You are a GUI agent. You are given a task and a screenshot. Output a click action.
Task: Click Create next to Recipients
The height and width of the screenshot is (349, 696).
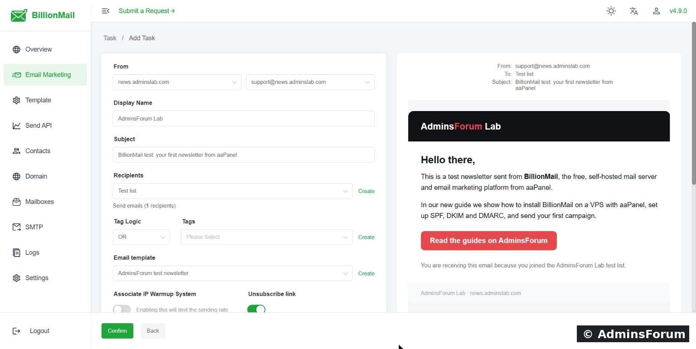coord(366,191)
